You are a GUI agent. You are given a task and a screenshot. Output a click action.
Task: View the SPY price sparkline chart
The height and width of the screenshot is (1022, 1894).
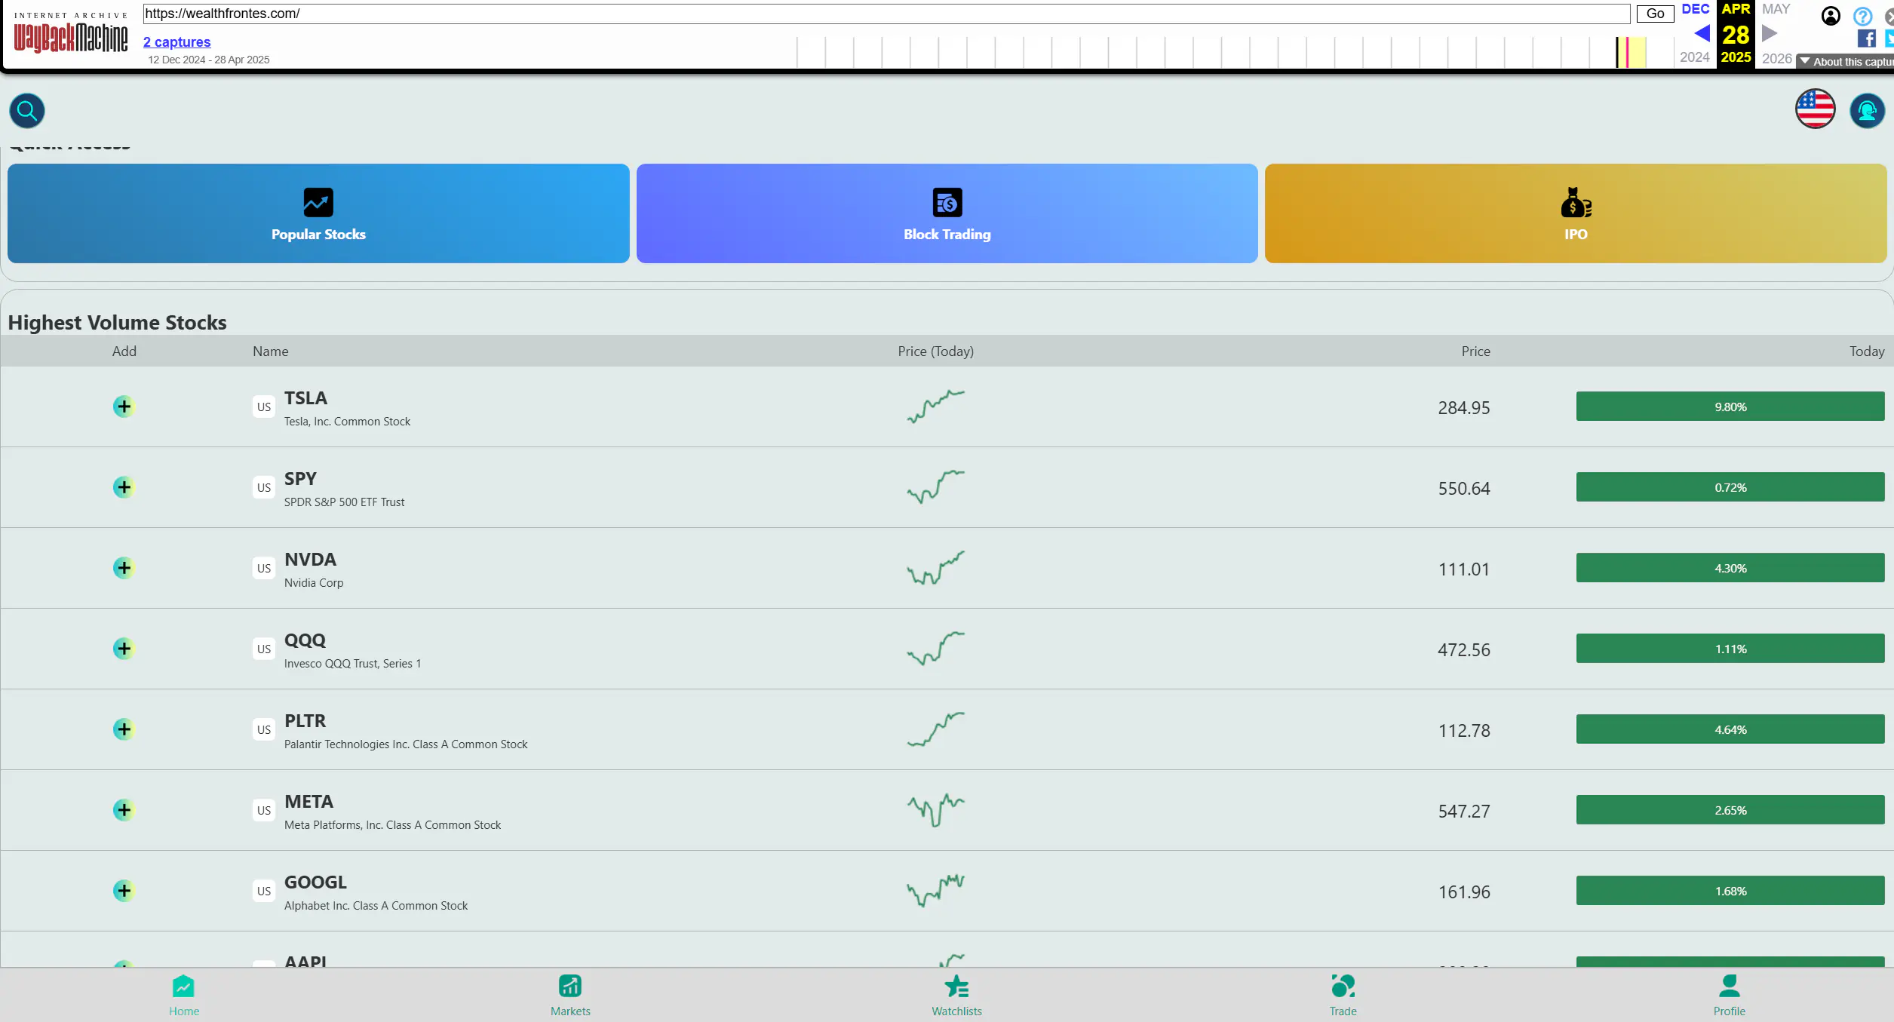click(x=935, y=487)
